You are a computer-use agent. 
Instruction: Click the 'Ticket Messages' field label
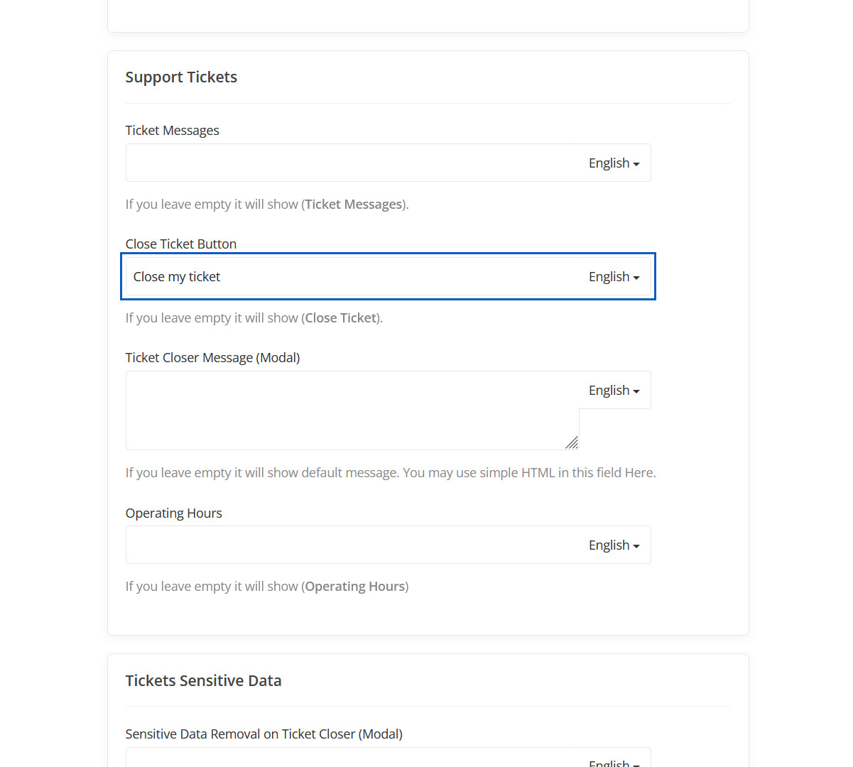pos(172,131)
